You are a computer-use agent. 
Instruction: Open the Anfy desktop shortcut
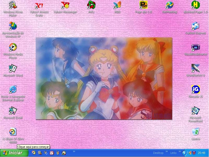pyautogui.click(x=91, y=5)
